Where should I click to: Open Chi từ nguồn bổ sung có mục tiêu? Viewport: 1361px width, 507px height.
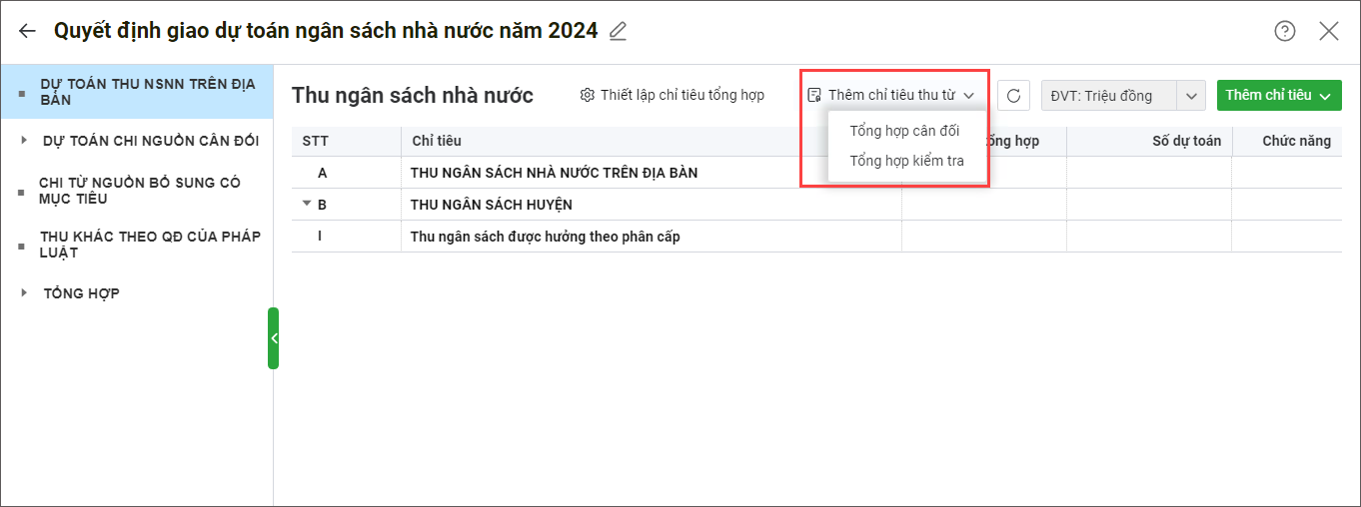[x=139, y=191]
